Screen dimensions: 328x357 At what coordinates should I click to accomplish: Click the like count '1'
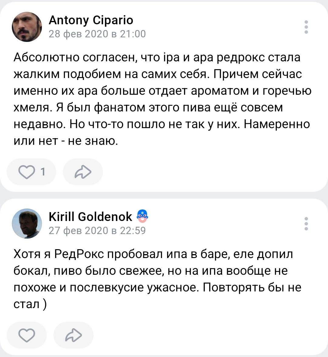click(x=43, y=172)
